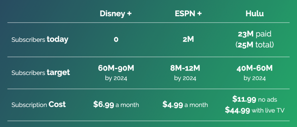Image resolution: width=297 pixels, height=127 pixels.
Task: Click the Disney + column header
Action: (x=116, y=14)
